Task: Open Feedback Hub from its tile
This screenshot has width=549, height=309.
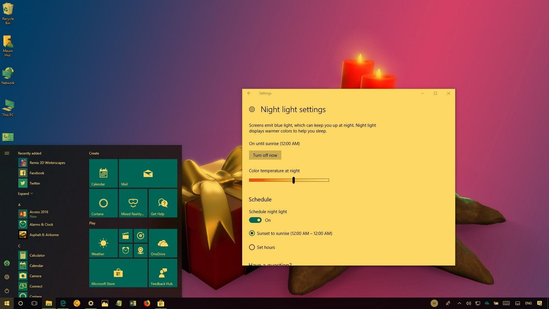Action: pos(163,273)
